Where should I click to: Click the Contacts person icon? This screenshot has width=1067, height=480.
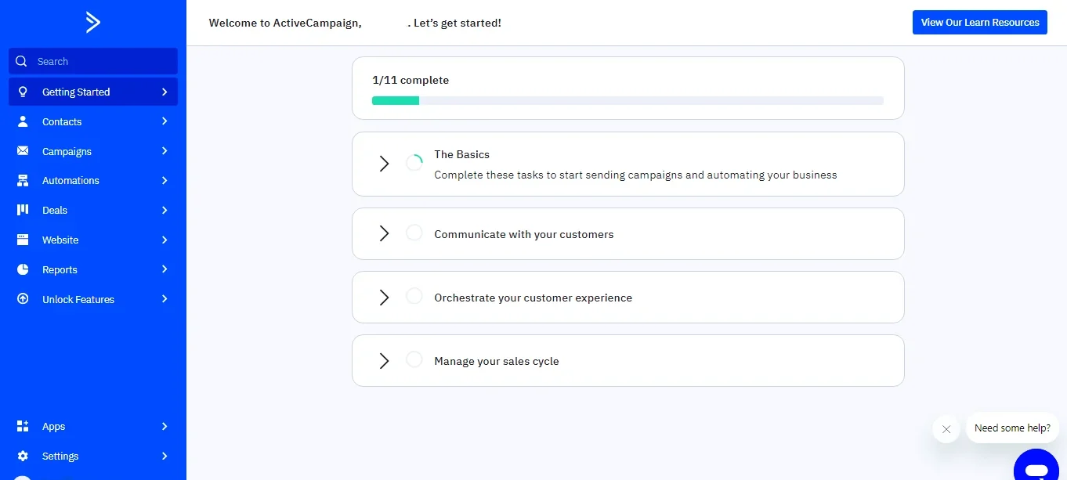point(23,121)
